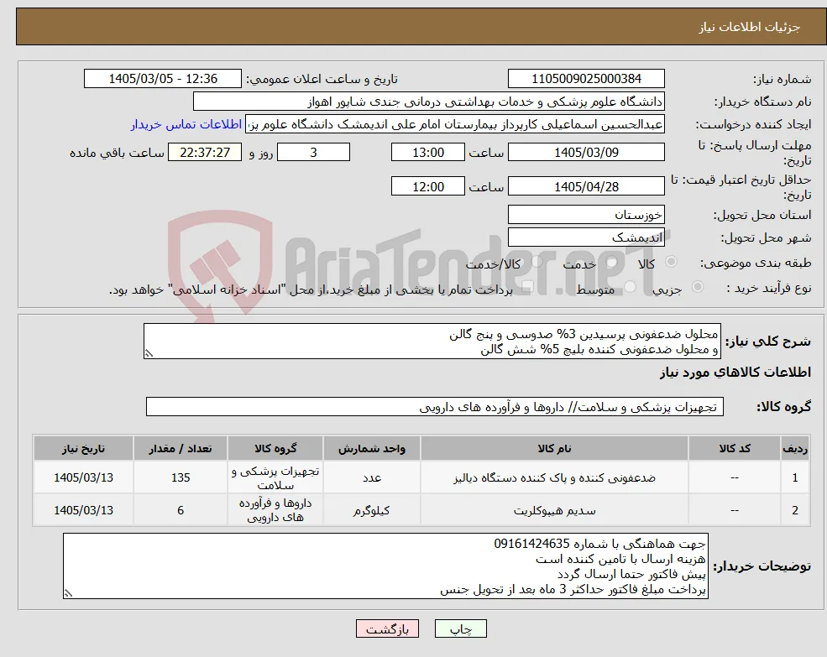Viewport: 827px width, 657px height.
Task: Click the unit cell کیلوگرم
Action: [x=371, y=510]
